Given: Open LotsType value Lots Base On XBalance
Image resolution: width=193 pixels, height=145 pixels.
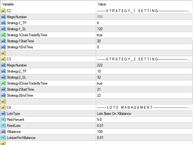Looking at the screenshot, I should 144,114.
